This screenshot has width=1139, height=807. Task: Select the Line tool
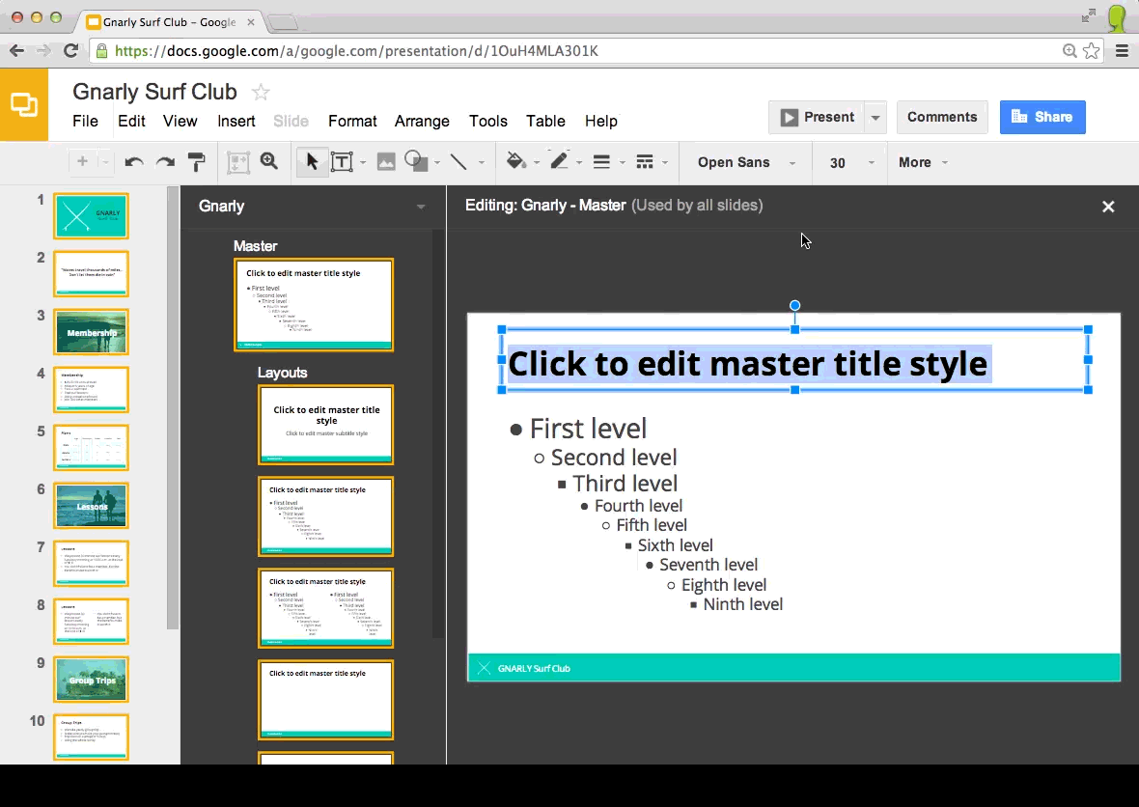[x=458, y=162]
